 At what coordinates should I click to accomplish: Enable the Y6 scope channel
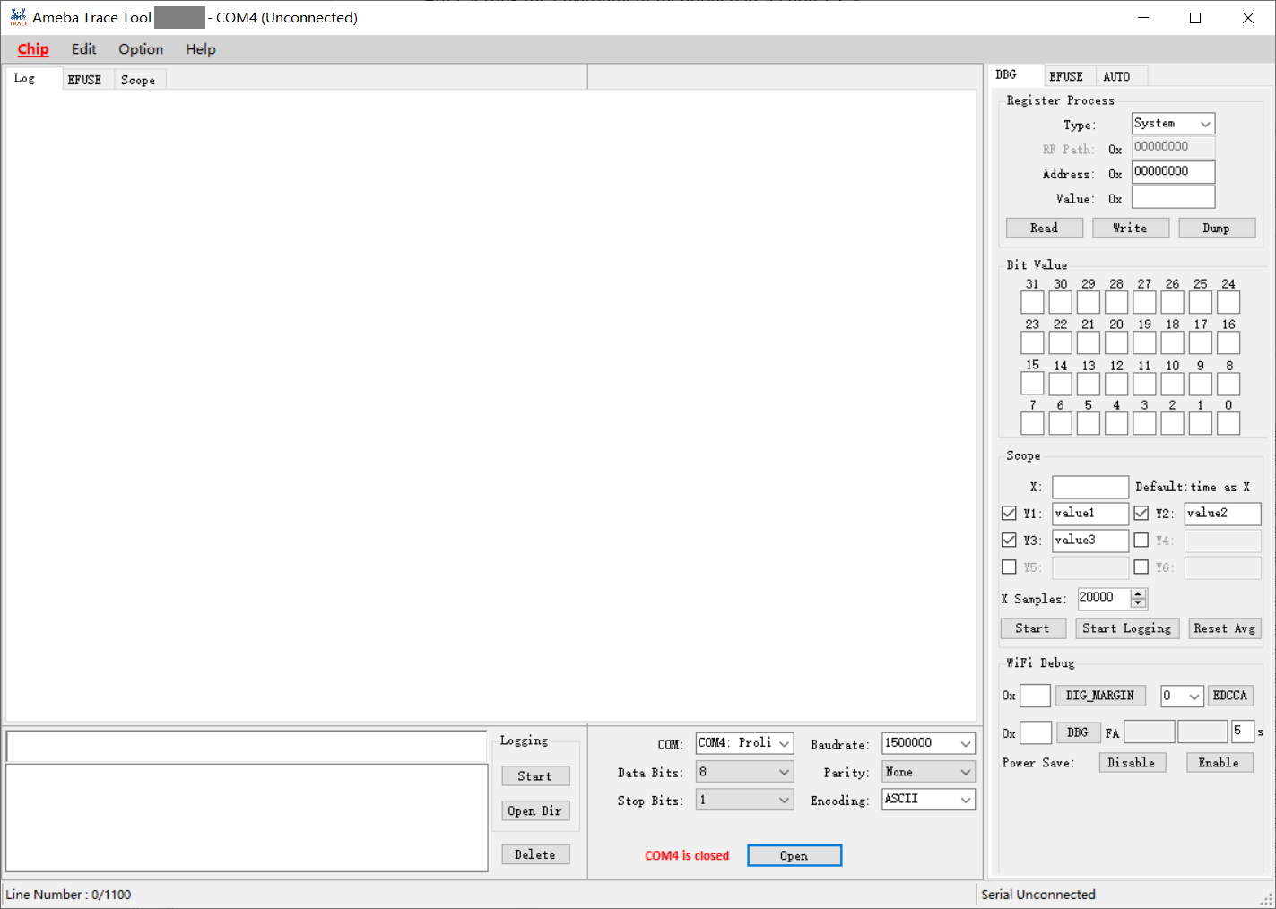click(x=1141, y=567)
